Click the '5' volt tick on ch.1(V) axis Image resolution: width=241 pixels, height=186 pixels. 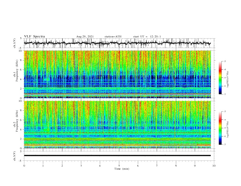point(21,38)
